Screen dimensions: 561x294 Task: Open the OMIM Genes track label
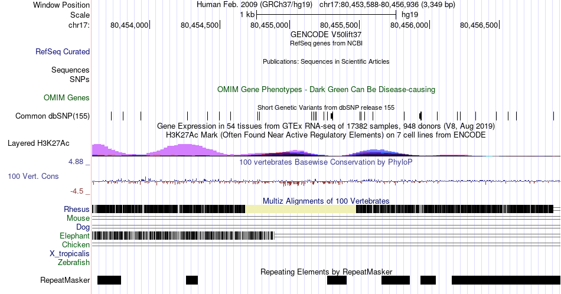click(x=67, y=97)
